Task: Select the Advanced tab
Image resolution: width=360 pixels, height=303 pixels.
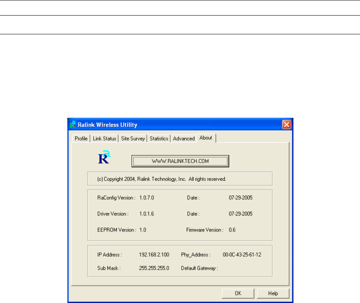Action: pyautogui.click(x=184, y=139)
